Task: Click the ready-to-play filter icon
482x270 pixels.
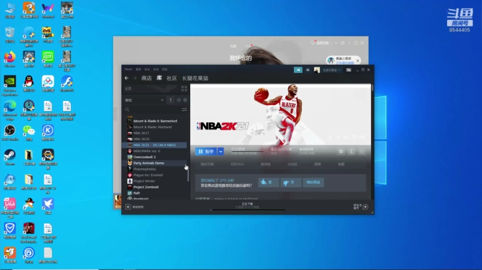Action: (x=185, y=100)
